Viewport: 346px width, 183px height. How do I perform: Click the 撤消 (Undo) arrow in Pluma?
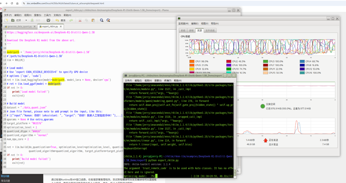tap(57, 20)
